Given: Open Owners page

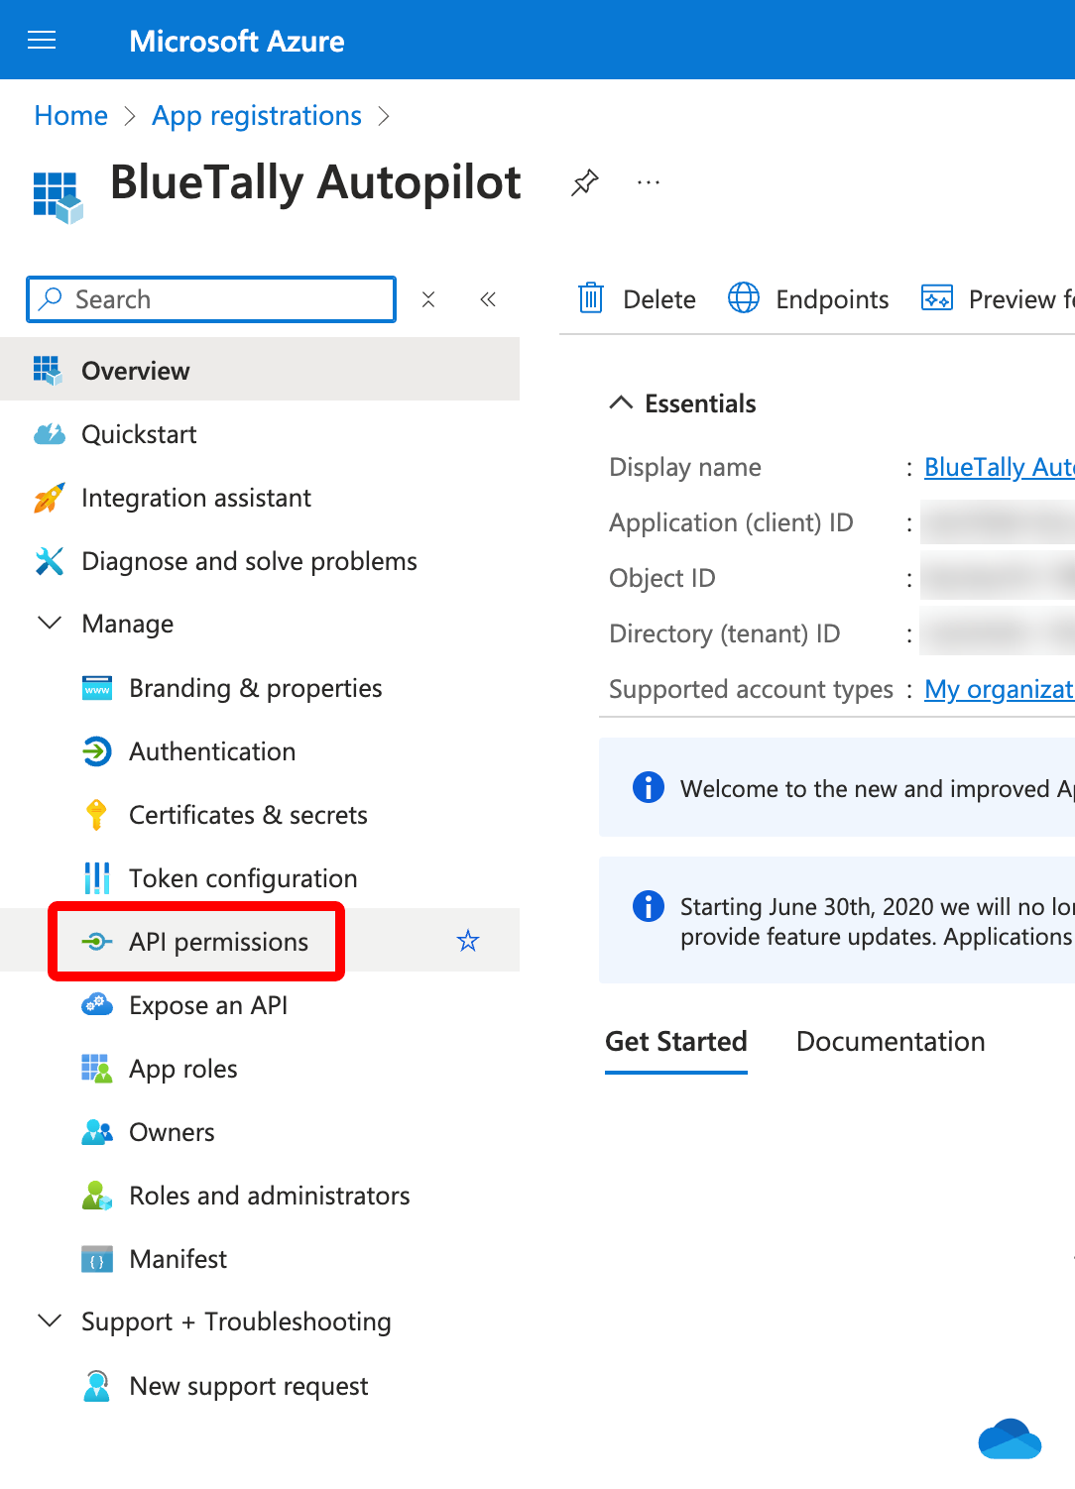Looking at the screenshot, I should click(x=260, y=1132).
